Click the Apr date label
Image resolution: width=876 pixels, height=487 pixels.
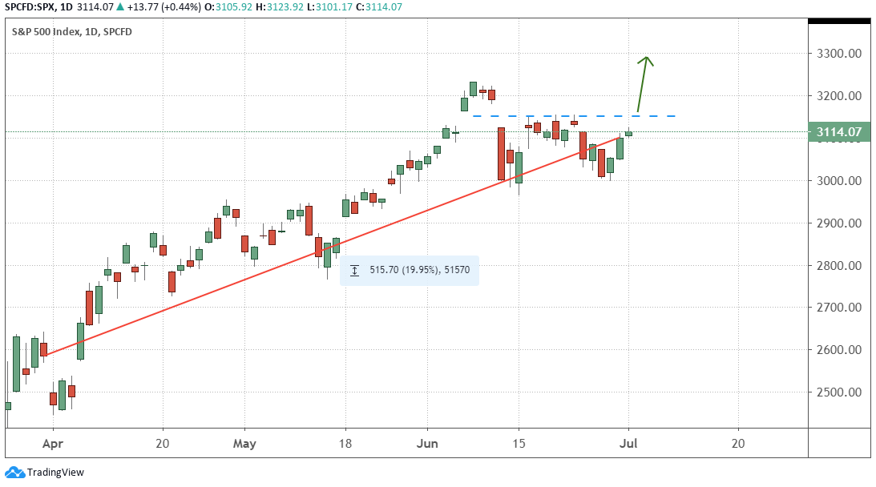click(53, 443)
